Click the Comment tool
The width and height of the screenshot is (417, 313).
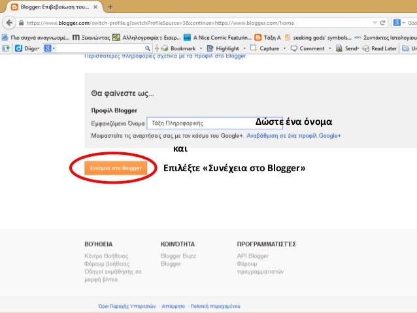pyautogui.click(x=307, y=48)
